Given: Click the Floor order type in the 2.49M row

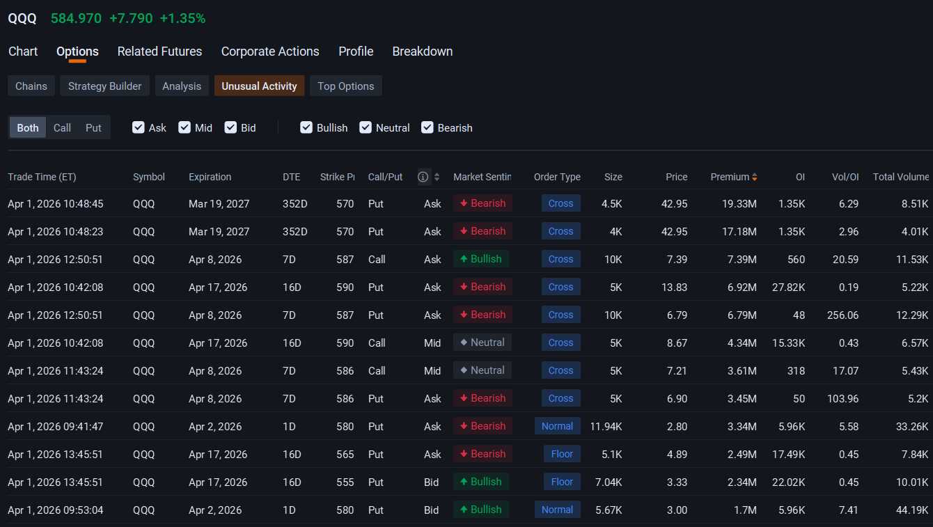Looking at the screenshot, I should click(562, 454).
